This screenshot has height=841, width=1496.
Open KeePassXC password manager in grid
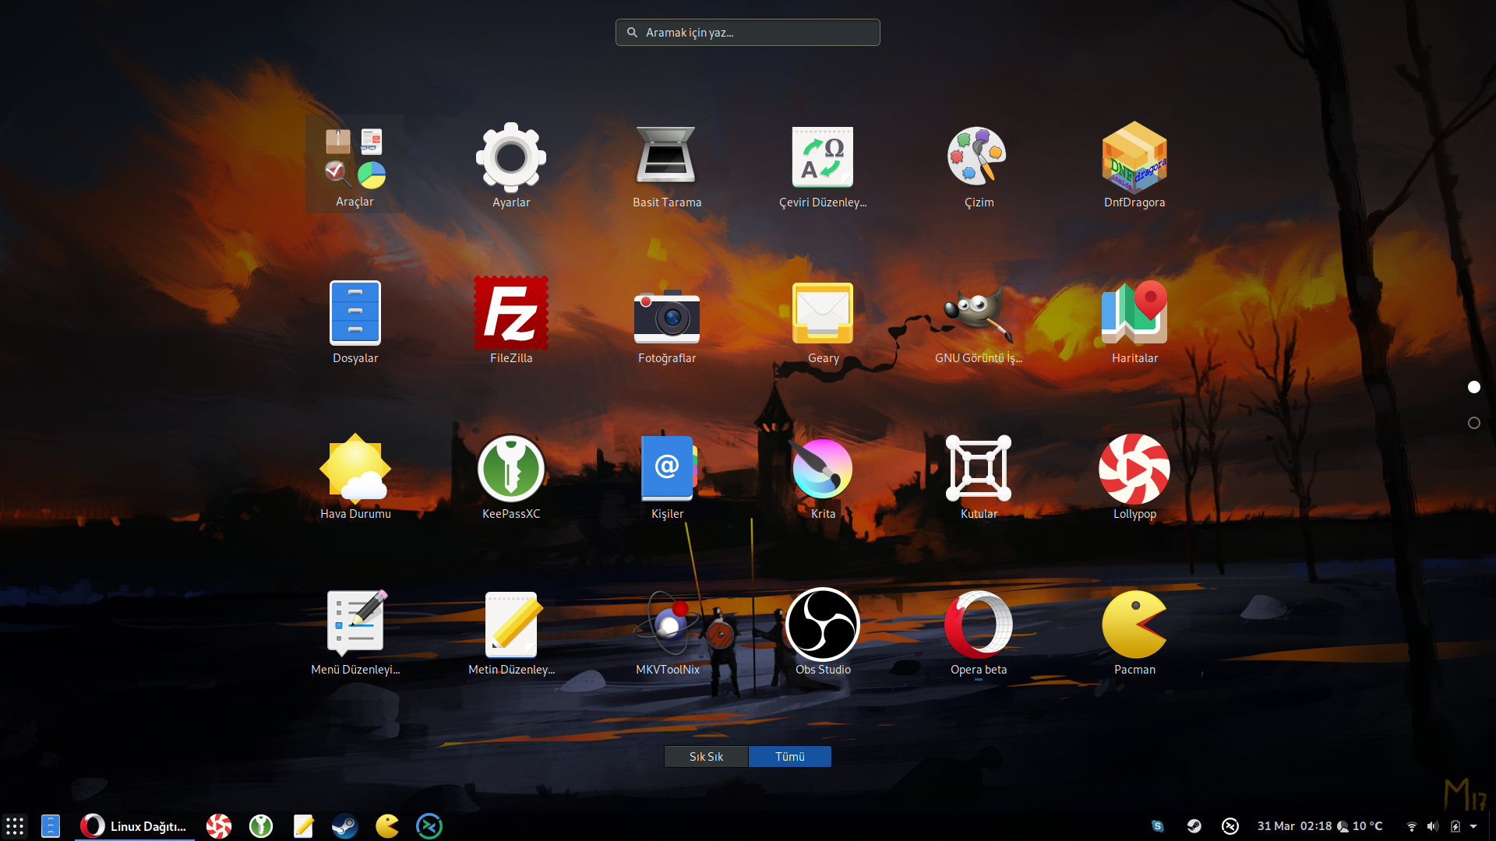pyautogui.click(x=511, y=476)
